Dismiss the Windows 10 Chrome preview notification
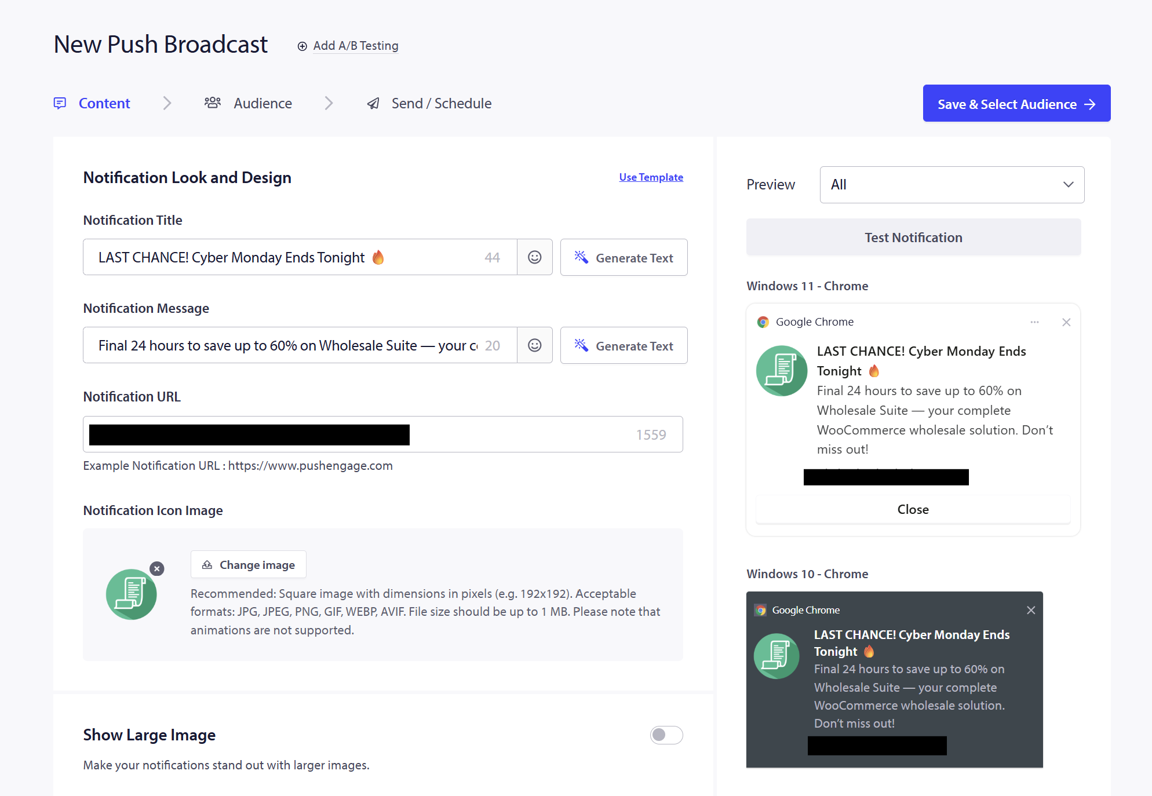The height and width of the screenshot is (796, 1152). (1031, 610)
